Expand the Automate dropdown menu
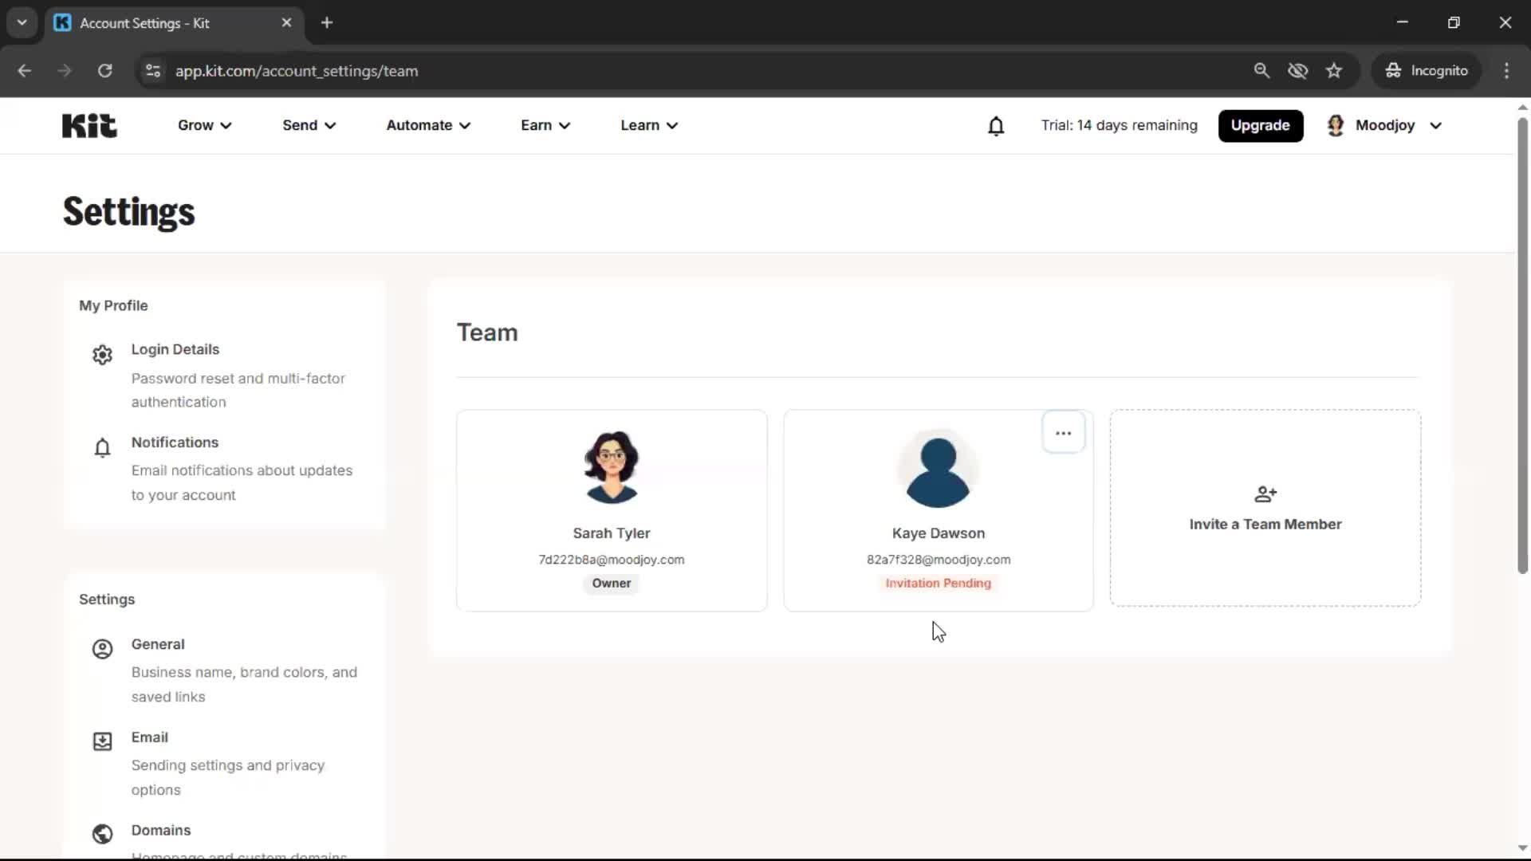This screenshot has width=1531, height=861. coord(428,125)
